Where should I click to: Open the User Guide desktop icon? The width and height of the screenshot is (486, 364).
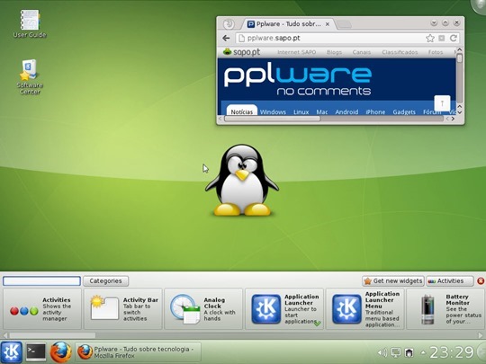pyautogui.click(x=30, y=23)
